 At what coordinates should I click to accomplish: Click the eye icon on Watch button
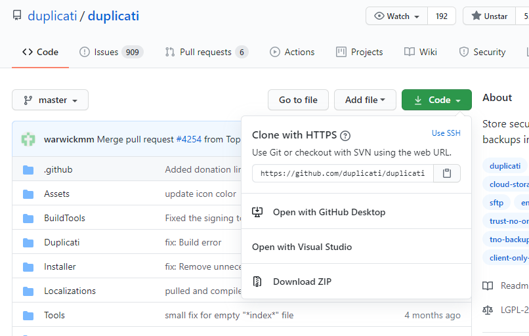(379, 16)
